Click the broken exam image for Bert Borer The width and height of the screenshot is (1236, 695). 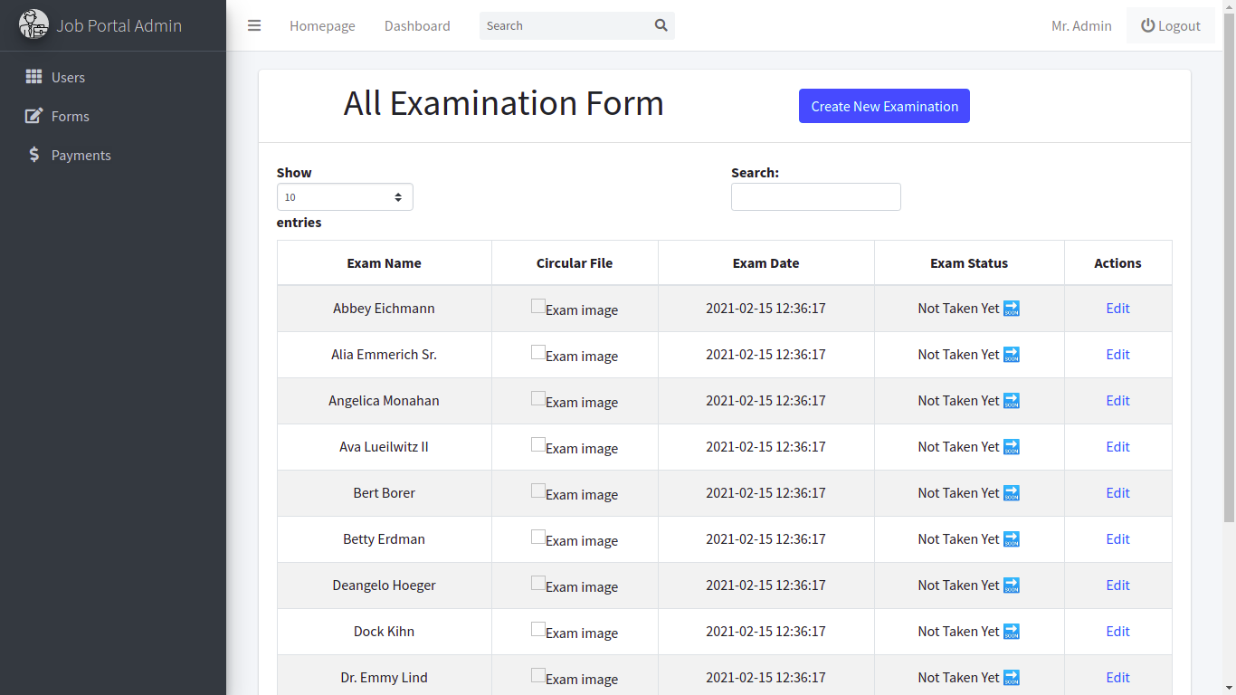tap(538, 491)
